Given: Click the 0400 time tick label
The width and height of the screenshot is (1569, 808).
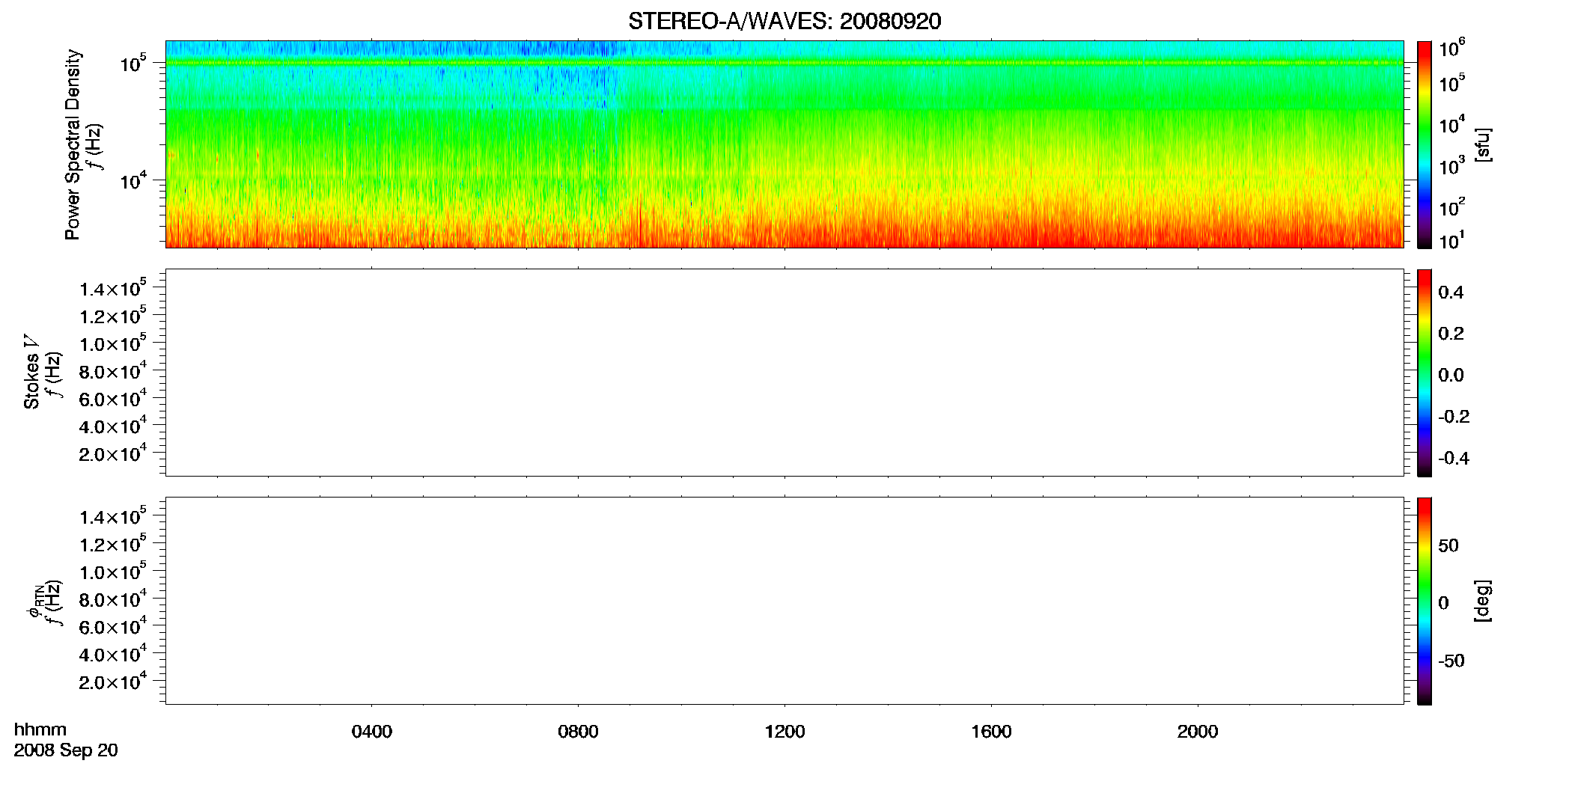Looking at the screenshot, I should (x=372, y=732).
